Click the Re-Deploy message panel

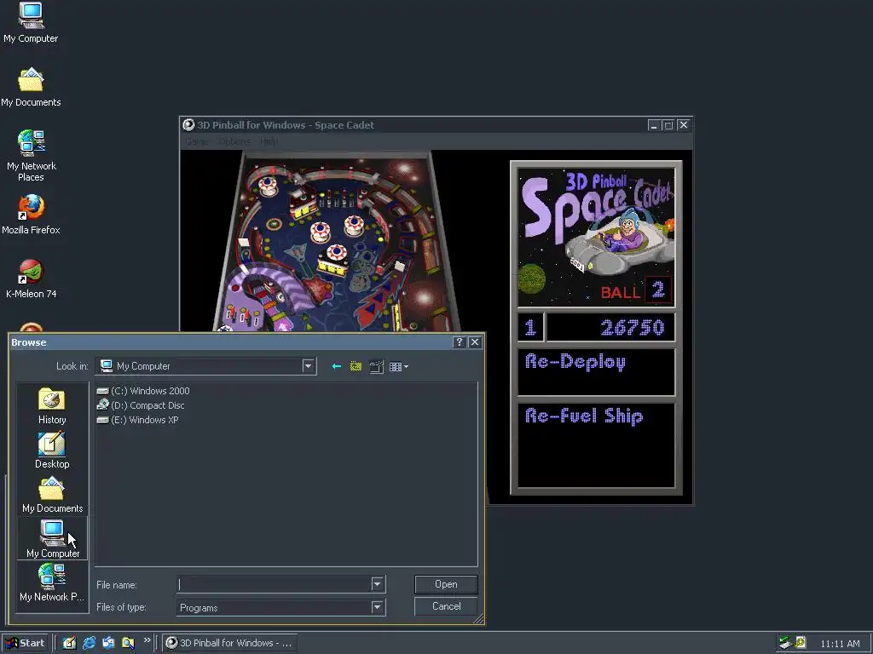596,372
